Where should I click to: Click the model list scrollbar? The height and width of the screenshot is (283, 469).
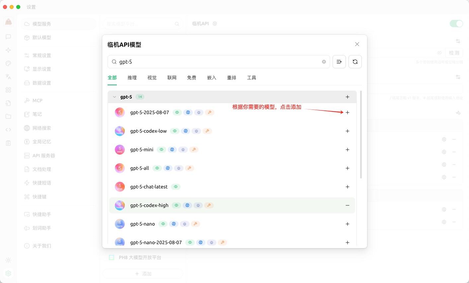[x=361, y=134]
